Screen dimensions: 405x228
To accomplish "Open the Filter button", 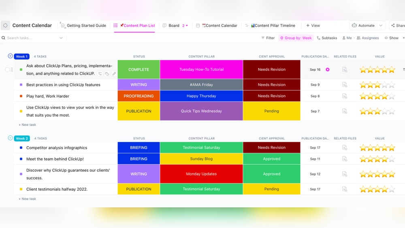I will pos(268,38).
